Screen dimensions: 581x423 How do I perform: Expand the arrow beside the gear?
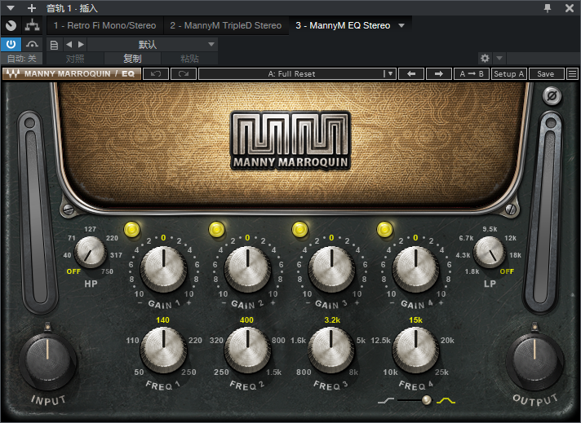click(x=499, y=58)
